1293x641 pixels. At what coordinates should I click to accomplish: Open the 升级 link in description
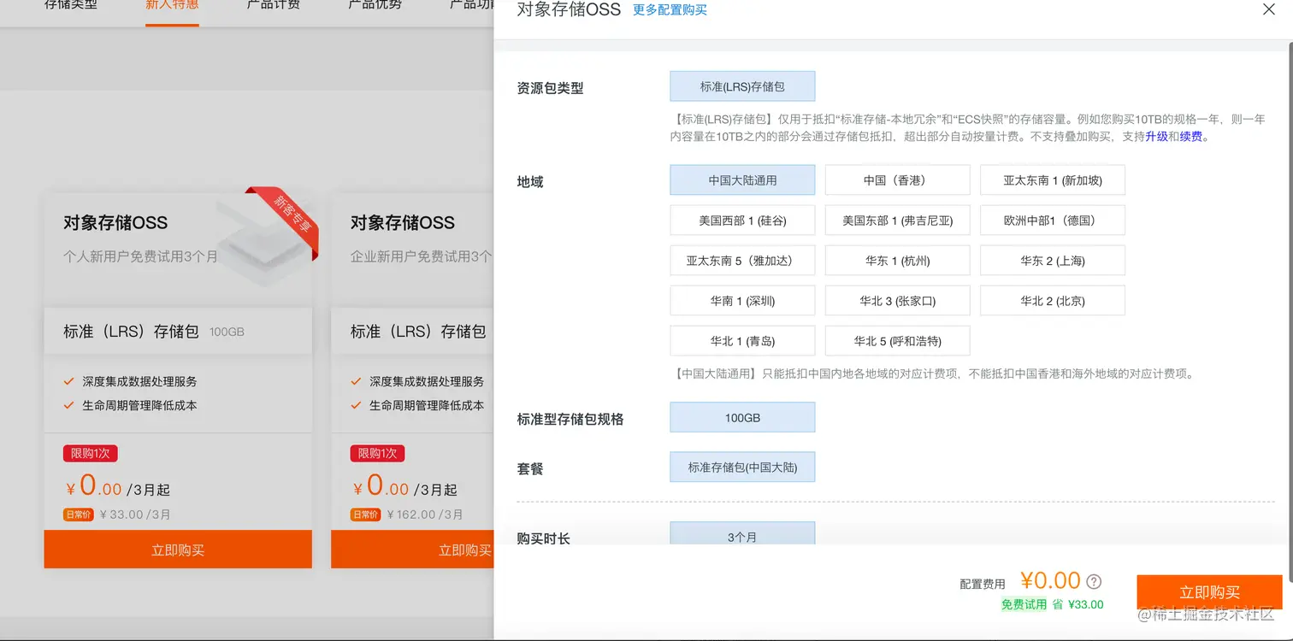point(1156,137)
